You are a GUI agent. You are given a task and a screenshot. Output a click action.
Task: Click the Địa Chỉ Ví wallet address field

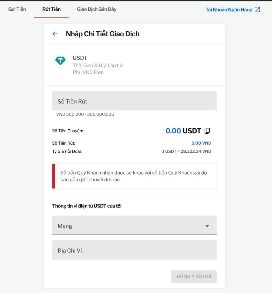click(x=134, y=250)
